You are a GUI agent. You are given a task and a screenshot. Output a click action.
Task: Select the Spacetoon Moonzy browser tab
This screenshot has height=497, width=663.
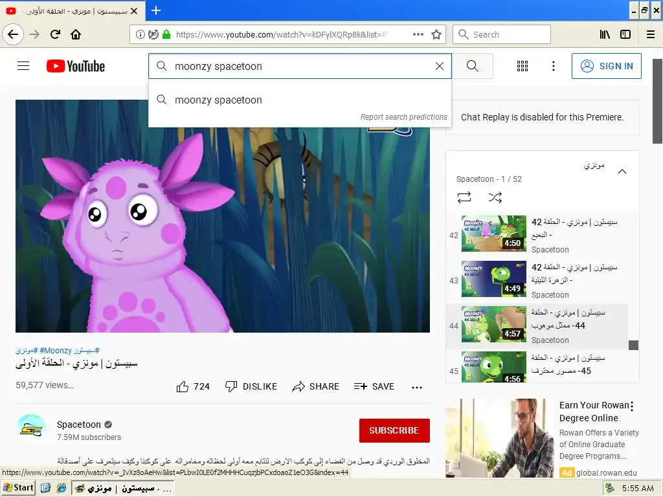(73, 11)
